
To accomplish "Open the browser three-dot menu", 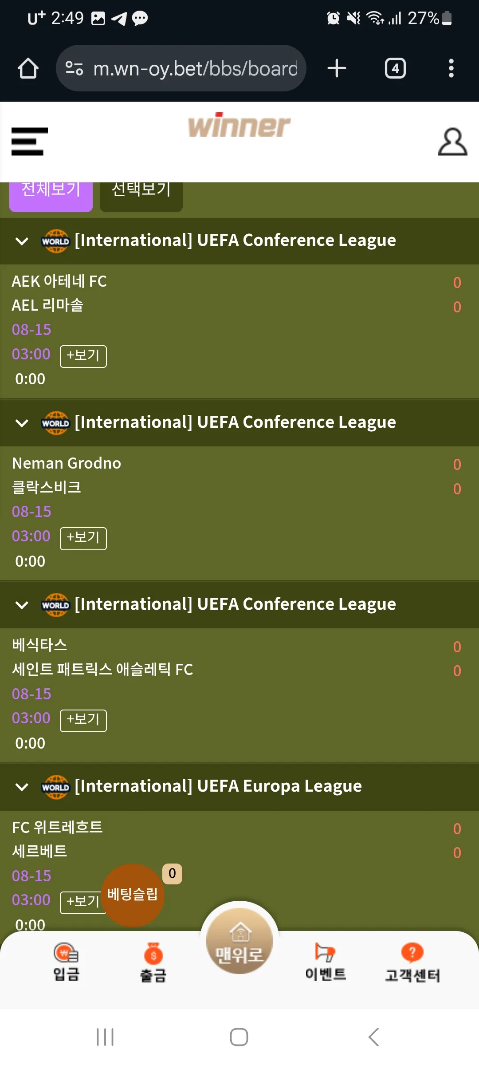I will [451, 68].
